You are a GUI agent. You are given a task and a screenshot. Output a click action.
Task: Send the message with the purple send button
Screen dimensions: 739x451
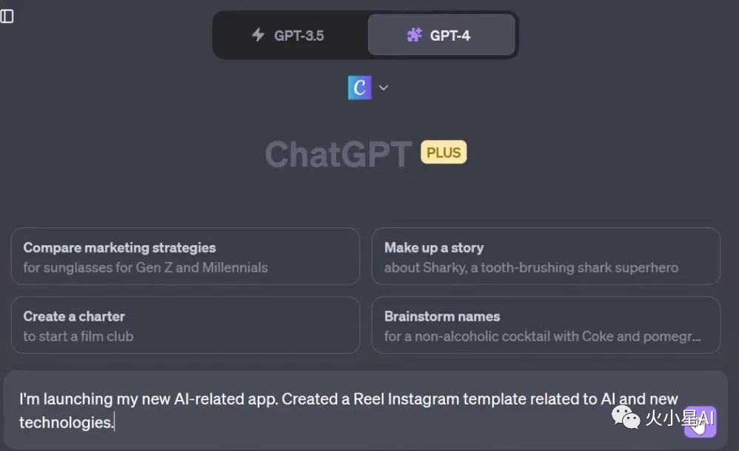click(x=700, y=422)
